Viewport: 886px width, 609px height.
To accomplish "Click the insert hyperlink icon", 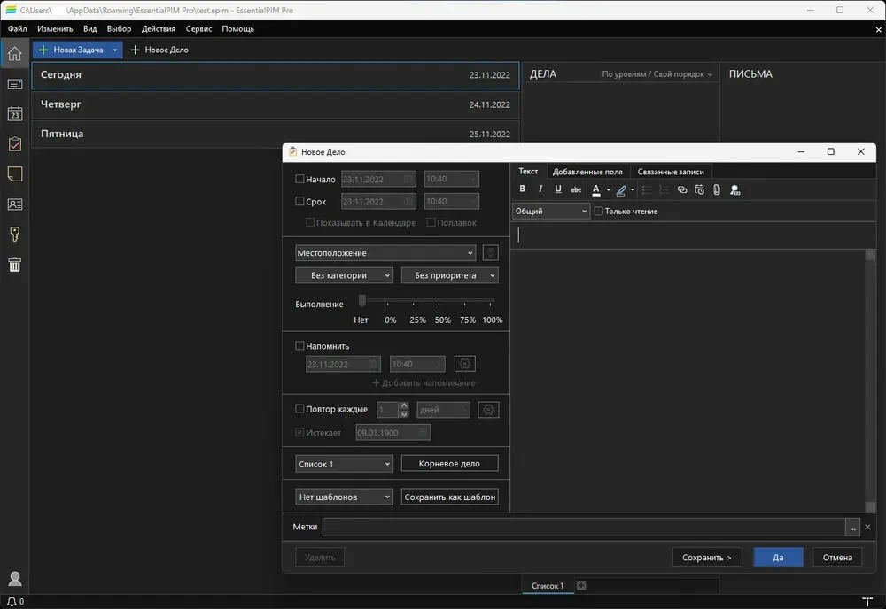I will (x=682, y=189).
